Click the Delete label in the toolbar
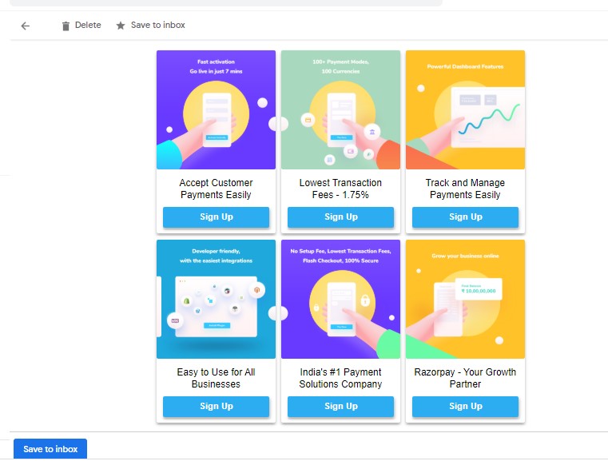Image resolution: width=608 pixels, height=461 pixels. 88,25
